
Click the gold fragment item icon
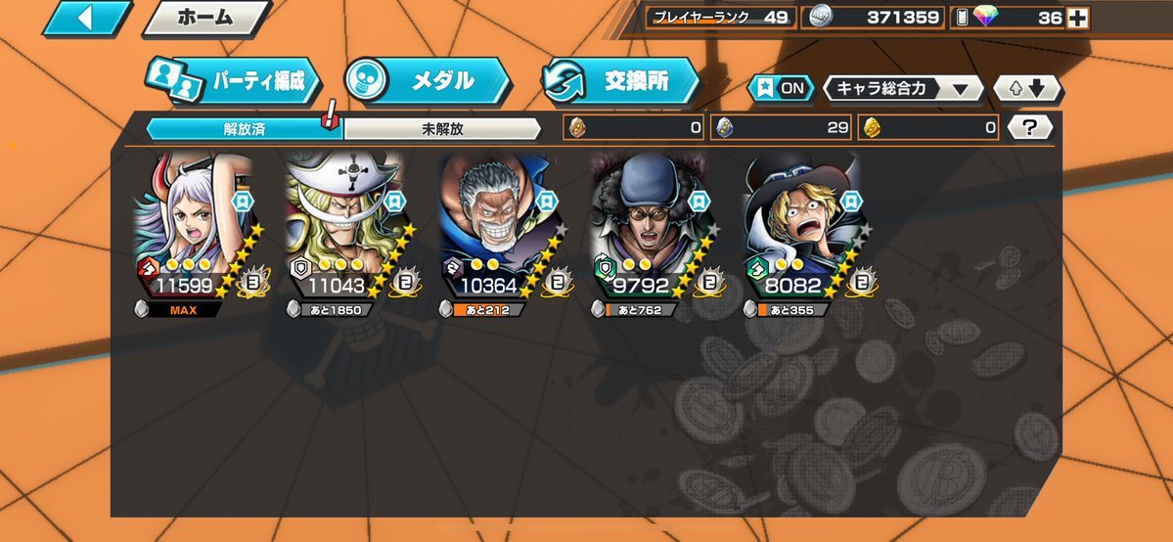point(872,128)
